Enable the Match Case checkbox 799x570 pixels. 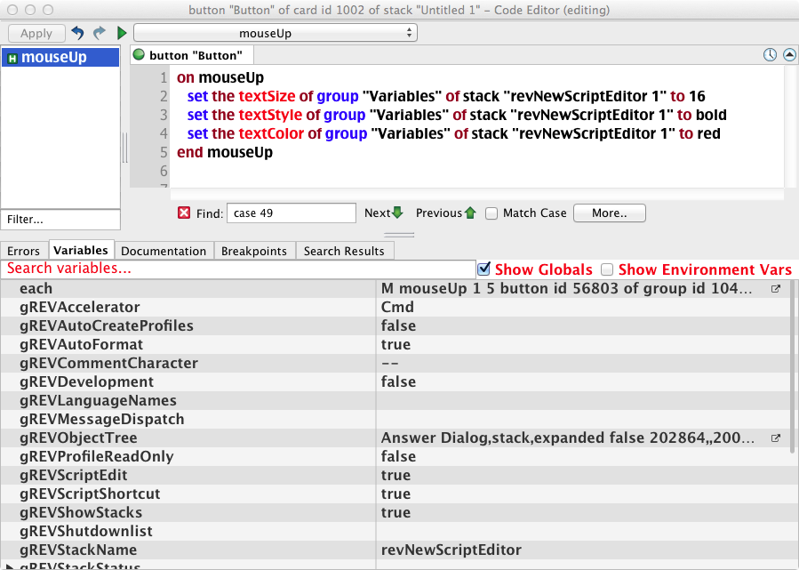pyautogui.click(x=491, y=213)
